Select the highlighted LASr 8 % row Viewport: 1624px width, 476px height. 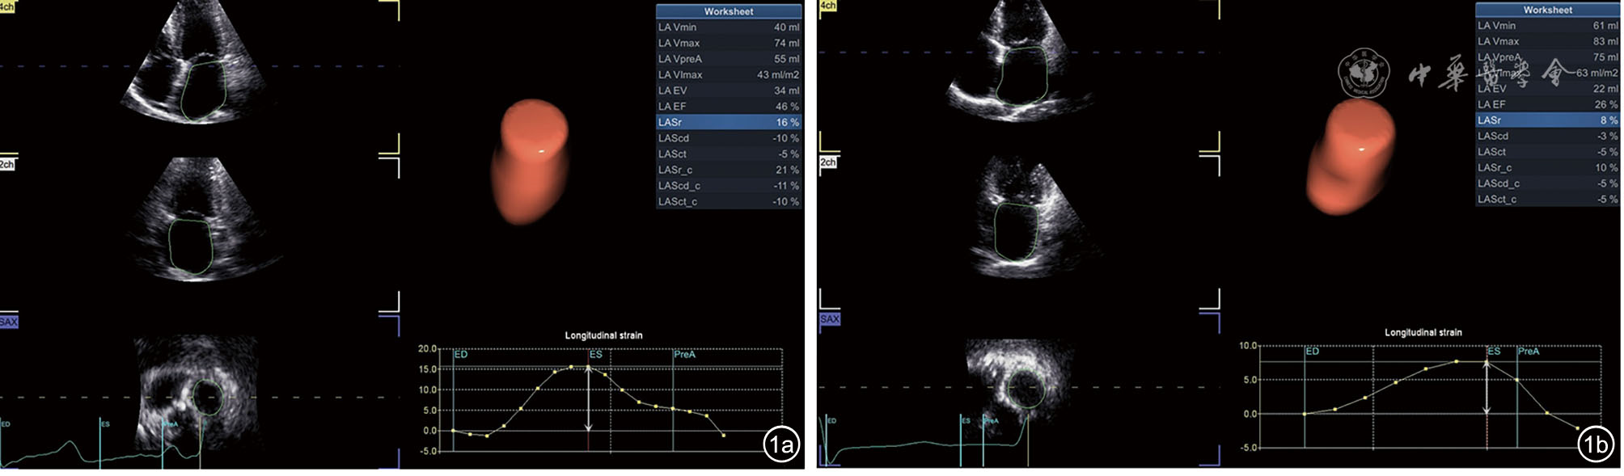pyautogui.click(x=1547, y=120)
